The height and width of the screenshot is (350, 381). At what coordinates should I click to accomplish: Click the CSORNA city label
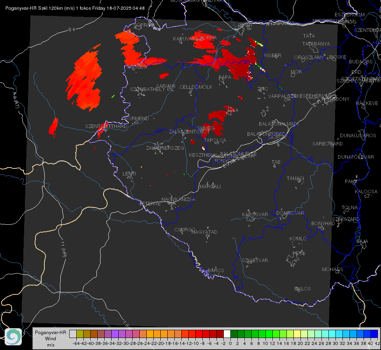point(206,37)
